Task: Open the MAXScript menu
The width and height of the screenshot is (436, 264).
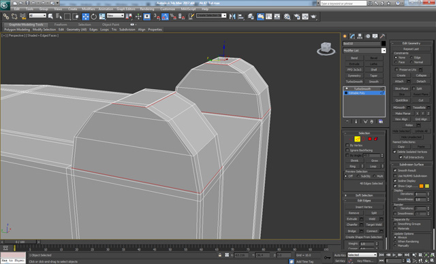Action: point(188,9)
